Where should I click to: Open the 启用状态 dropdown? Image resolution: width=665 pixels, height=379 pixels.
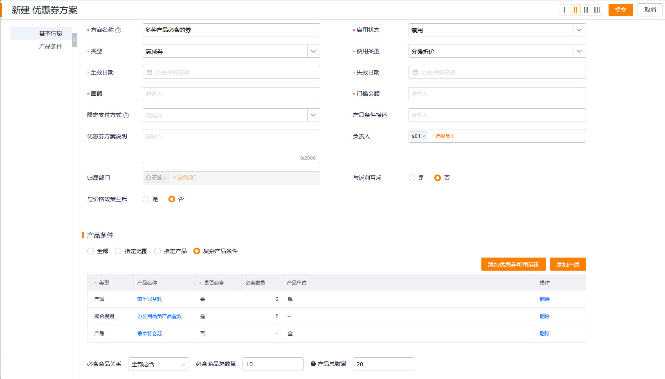pyautogui.click(x=579, y=30)
